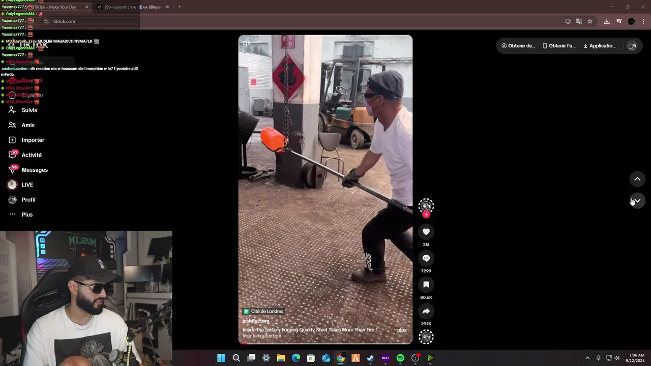651x366 pixels.
Task: Open site info icon beside tiktok.com
Action: coord(46,21)
